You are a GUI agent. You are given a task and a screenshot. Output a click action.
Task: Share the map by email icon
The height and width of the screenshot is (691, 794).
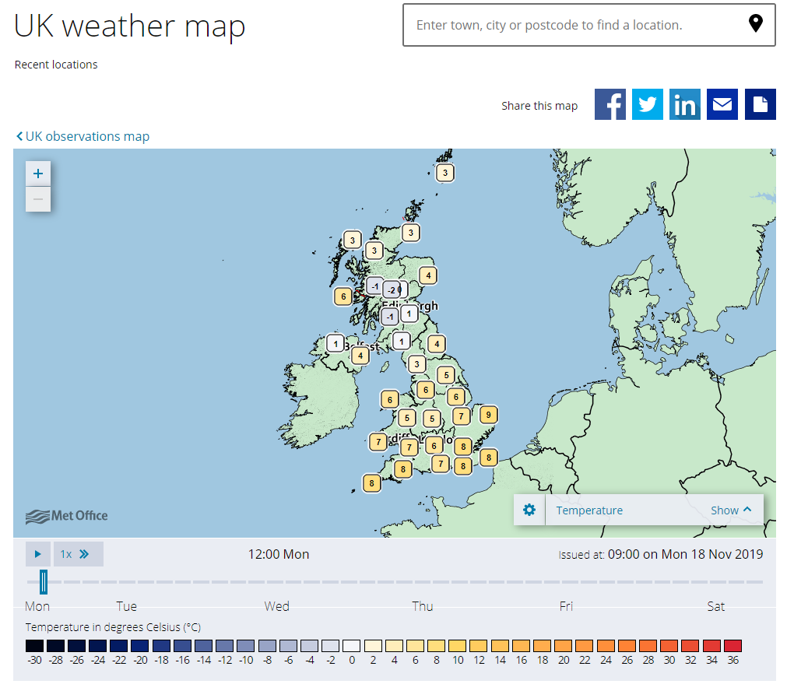click(722, 104)
